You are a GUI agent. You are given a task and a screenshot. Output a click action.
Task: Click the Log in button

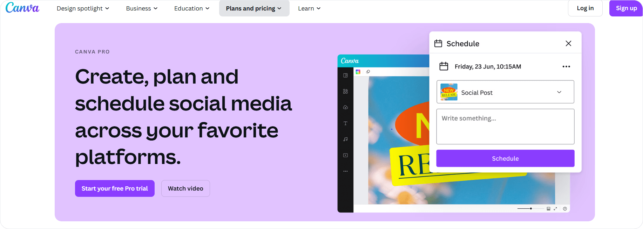585,8
